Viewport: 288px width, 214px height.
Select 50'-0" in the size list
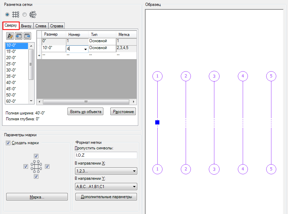pyautogui.click(x=17, y=95)
